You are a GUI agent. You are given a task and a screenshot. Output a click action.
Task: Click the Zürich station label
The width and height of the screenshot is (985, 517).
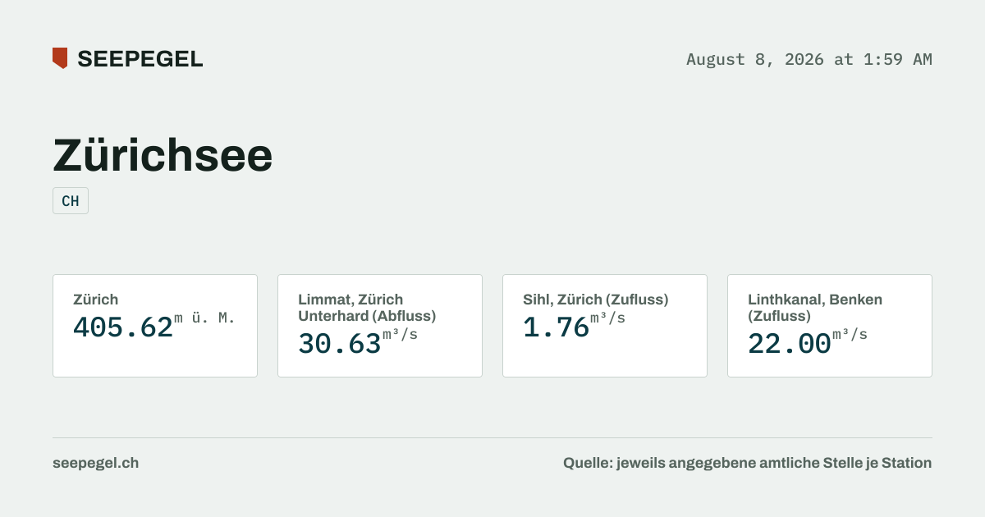point(95,300)
